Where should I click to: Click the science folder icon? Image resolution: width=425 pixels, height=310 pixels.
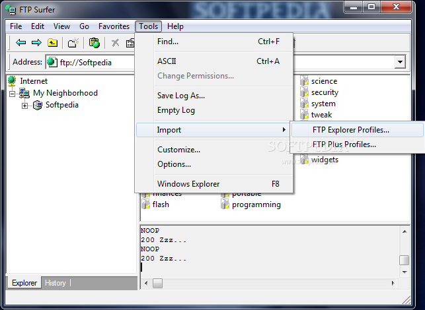pos(305,80)
